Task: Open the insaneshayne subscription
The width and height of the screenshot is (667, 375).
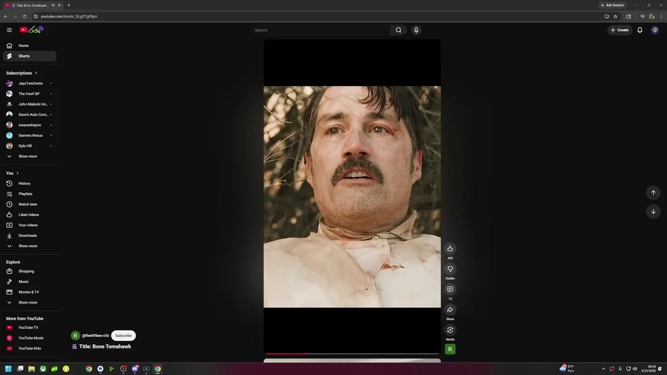Action: (x=30, y=125)
